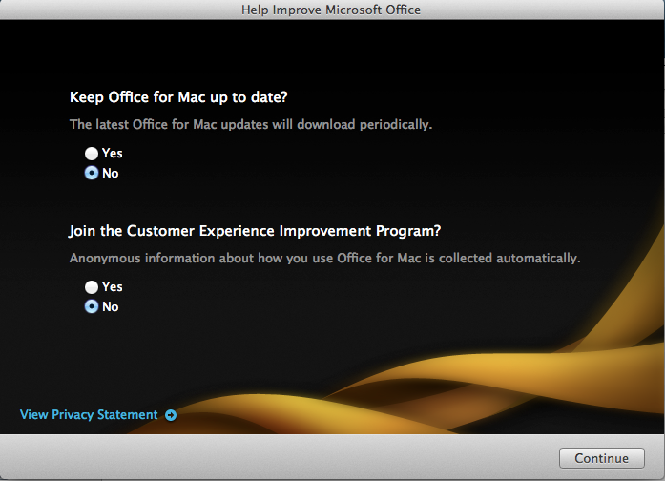Click the blue arrow icon beside Privacy Statement
Screen dimensions: 665x481
170,415
